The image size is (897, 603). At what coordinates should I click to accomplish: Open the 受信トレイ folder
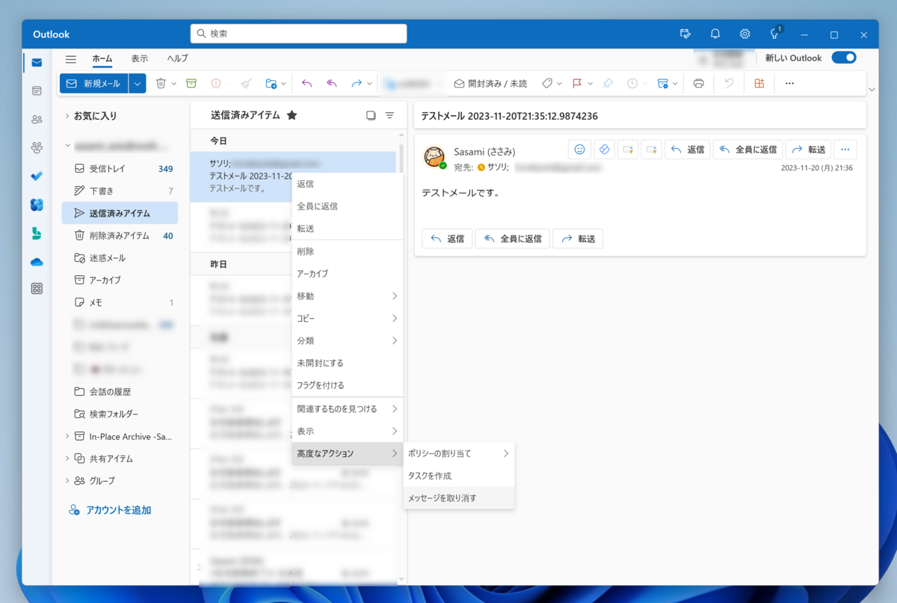(120, 168)
